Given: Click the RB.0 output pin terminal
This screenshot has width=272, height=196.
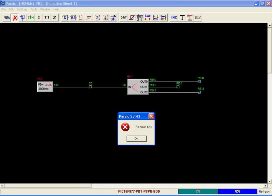Looking at the screenshot, I should click(x=199, y=82).
